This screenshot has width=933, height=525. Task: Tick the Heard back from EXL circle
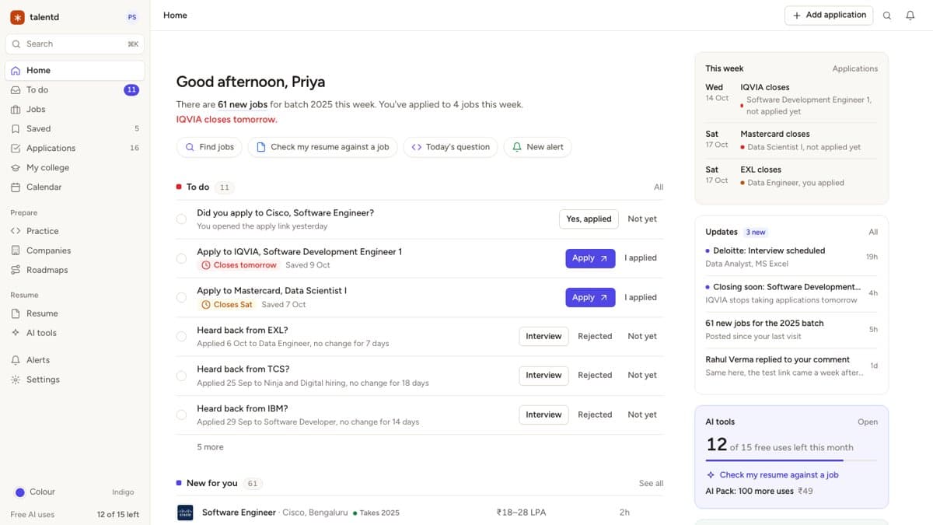click(x=181, y=337)
